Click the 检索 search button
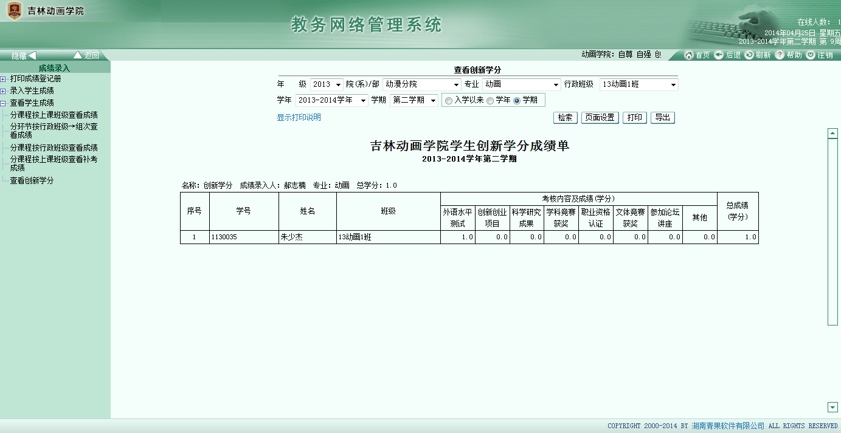 pyautogui.click(x=565, y=118)
